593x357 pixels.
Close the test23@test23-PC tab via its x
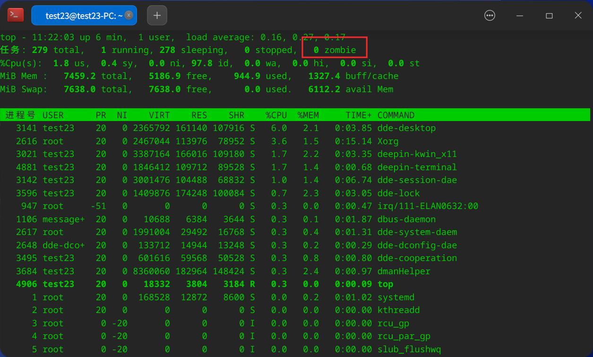[x=128, y=15]
